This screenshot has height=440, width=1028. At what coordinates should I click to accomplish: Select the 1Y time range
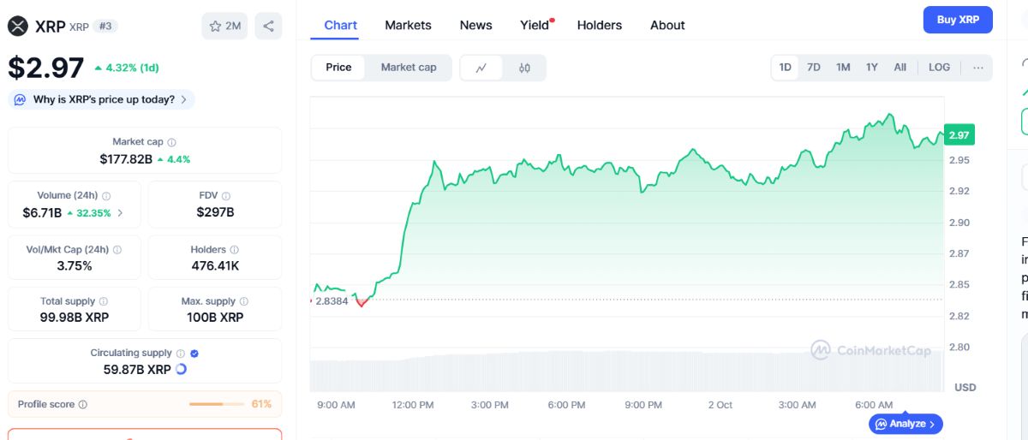click(871, 68)
